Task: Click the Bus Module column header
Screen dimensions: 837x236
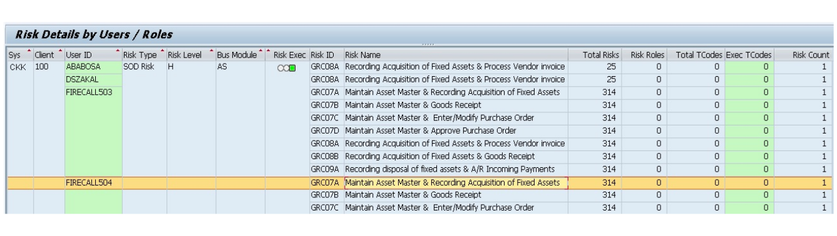Action: coord(240,55)
